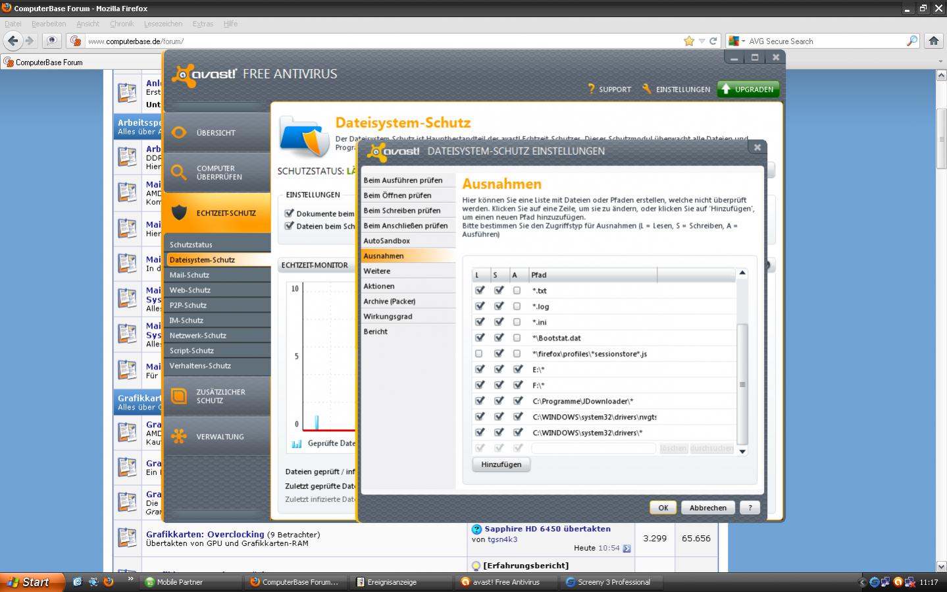
Task: Click the Firefox home icon
Action: pos(934,41)
